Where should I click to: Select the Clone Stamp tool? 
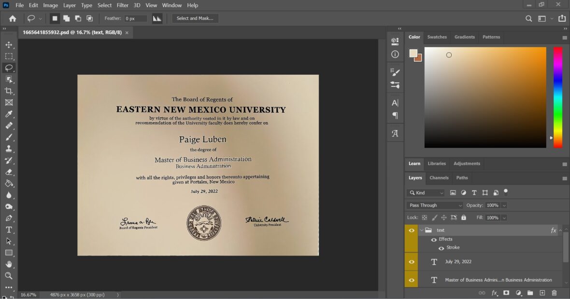(9, 149)
